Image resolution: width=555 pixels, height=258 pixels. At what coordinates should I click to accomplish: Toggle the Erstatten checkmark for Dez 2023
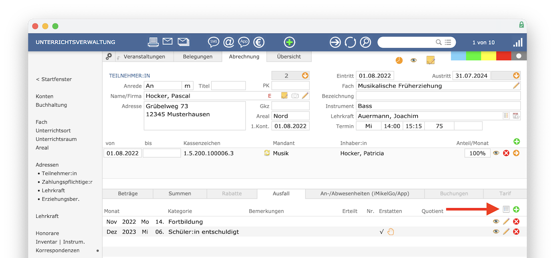click(382, 232)
